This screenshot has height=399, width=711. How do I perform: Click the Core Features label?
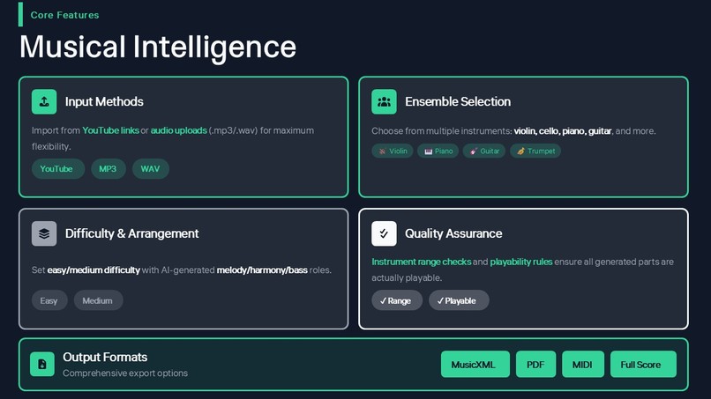coord(65,15)
